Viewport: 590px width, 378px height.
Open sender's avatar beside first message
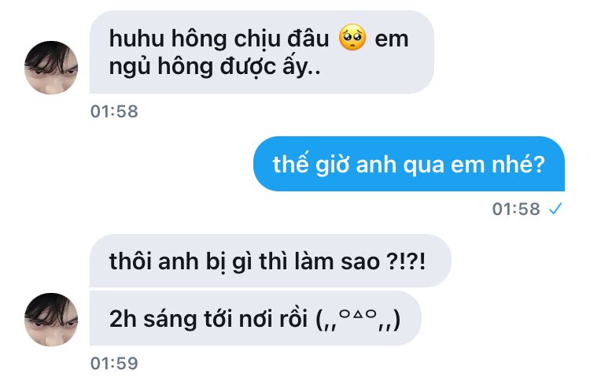click(51, 68)
